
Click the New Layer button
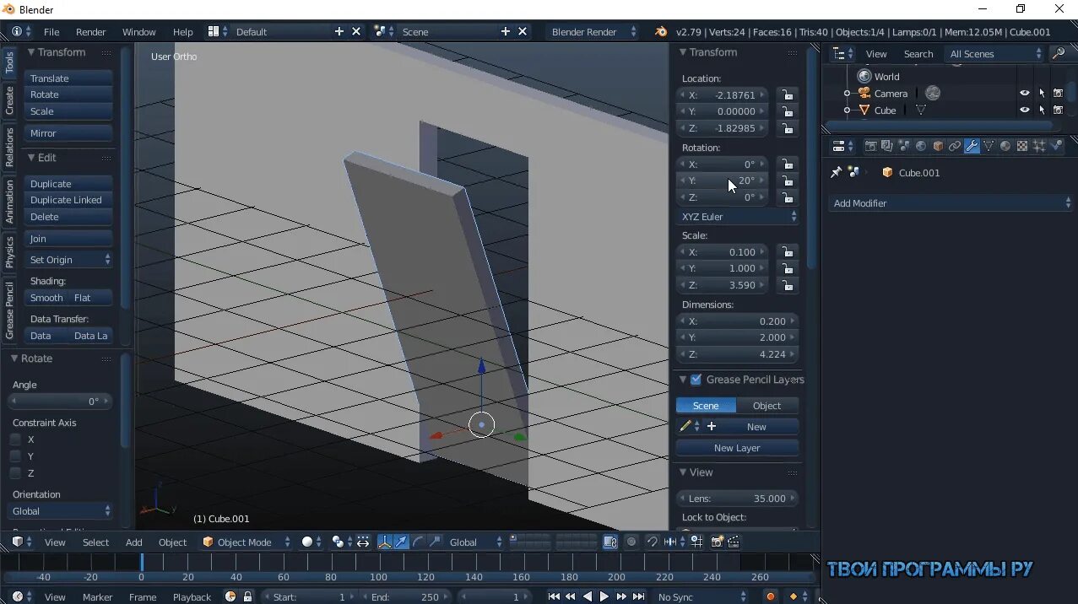(737, 448)
